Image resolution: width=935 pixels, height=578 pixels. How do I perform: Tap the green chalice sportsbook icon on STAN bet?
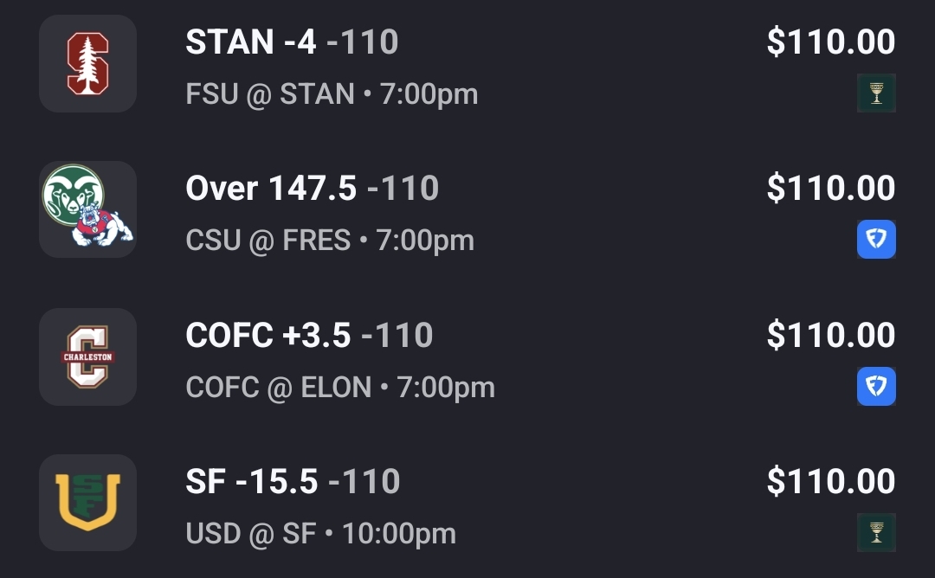click(x=876, y=93)
